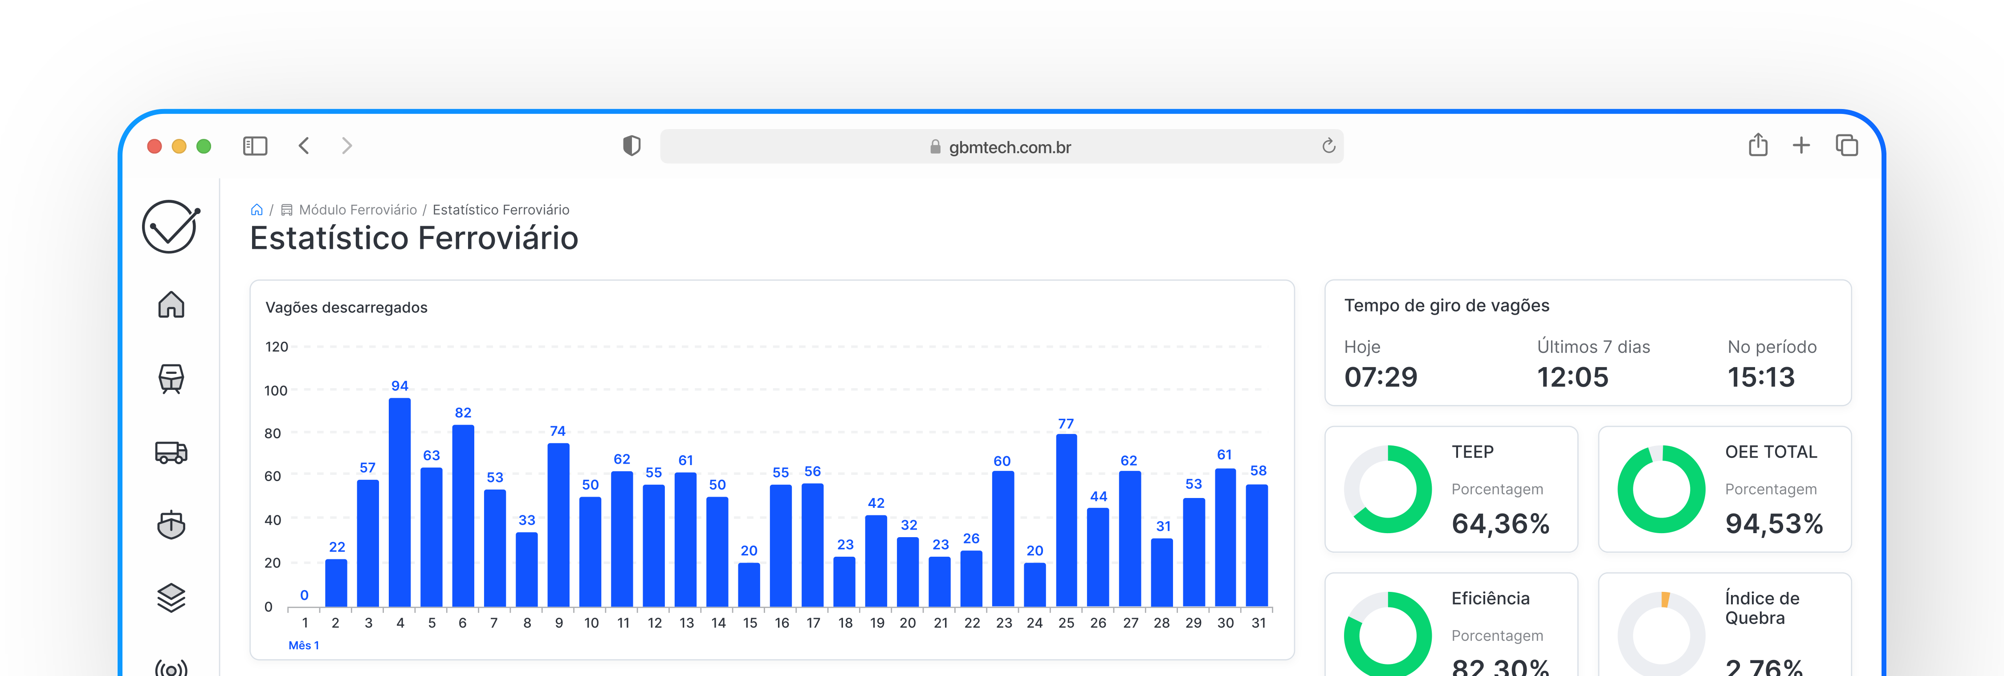Image resolution: width=2004 pixels, height=676 pixels.
Task: Click the Módulo Ferroviário breadcrumb link
Action: point(357,210)
